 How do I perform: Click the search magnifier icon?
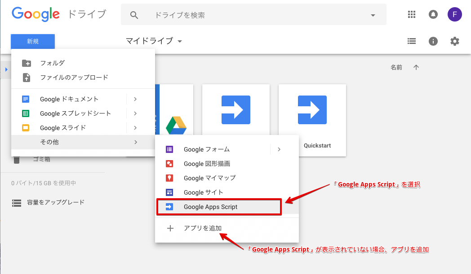(134, 15)
